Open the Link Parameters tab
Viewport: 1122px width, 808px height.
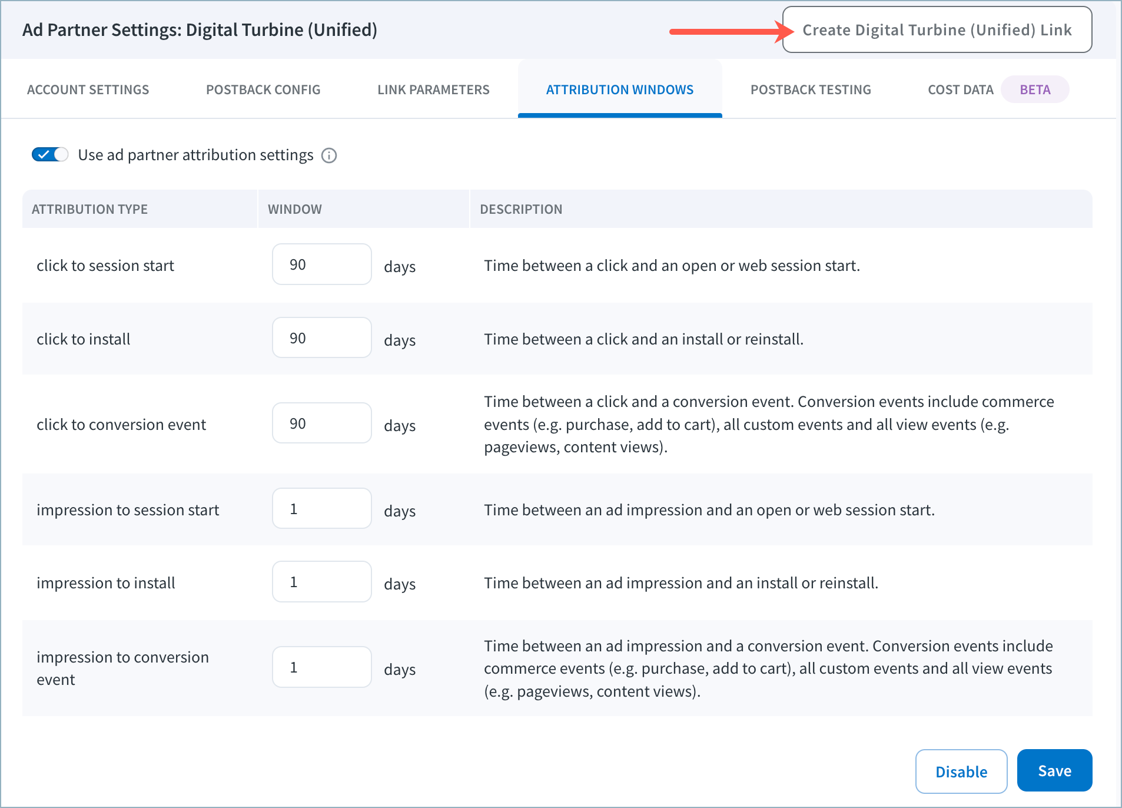tap(433, 90)
